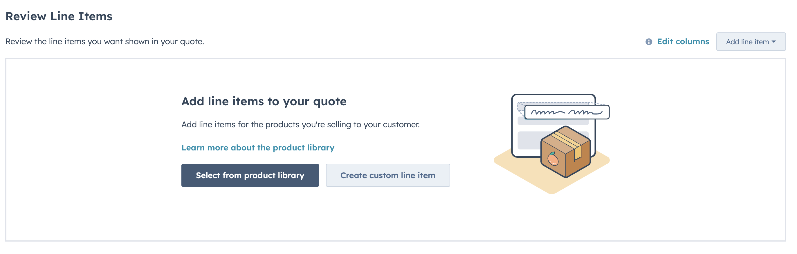Open the Edit columns link
Image resolution: width=797 pixels, height=254 pixels.
[x=683, y=42]
